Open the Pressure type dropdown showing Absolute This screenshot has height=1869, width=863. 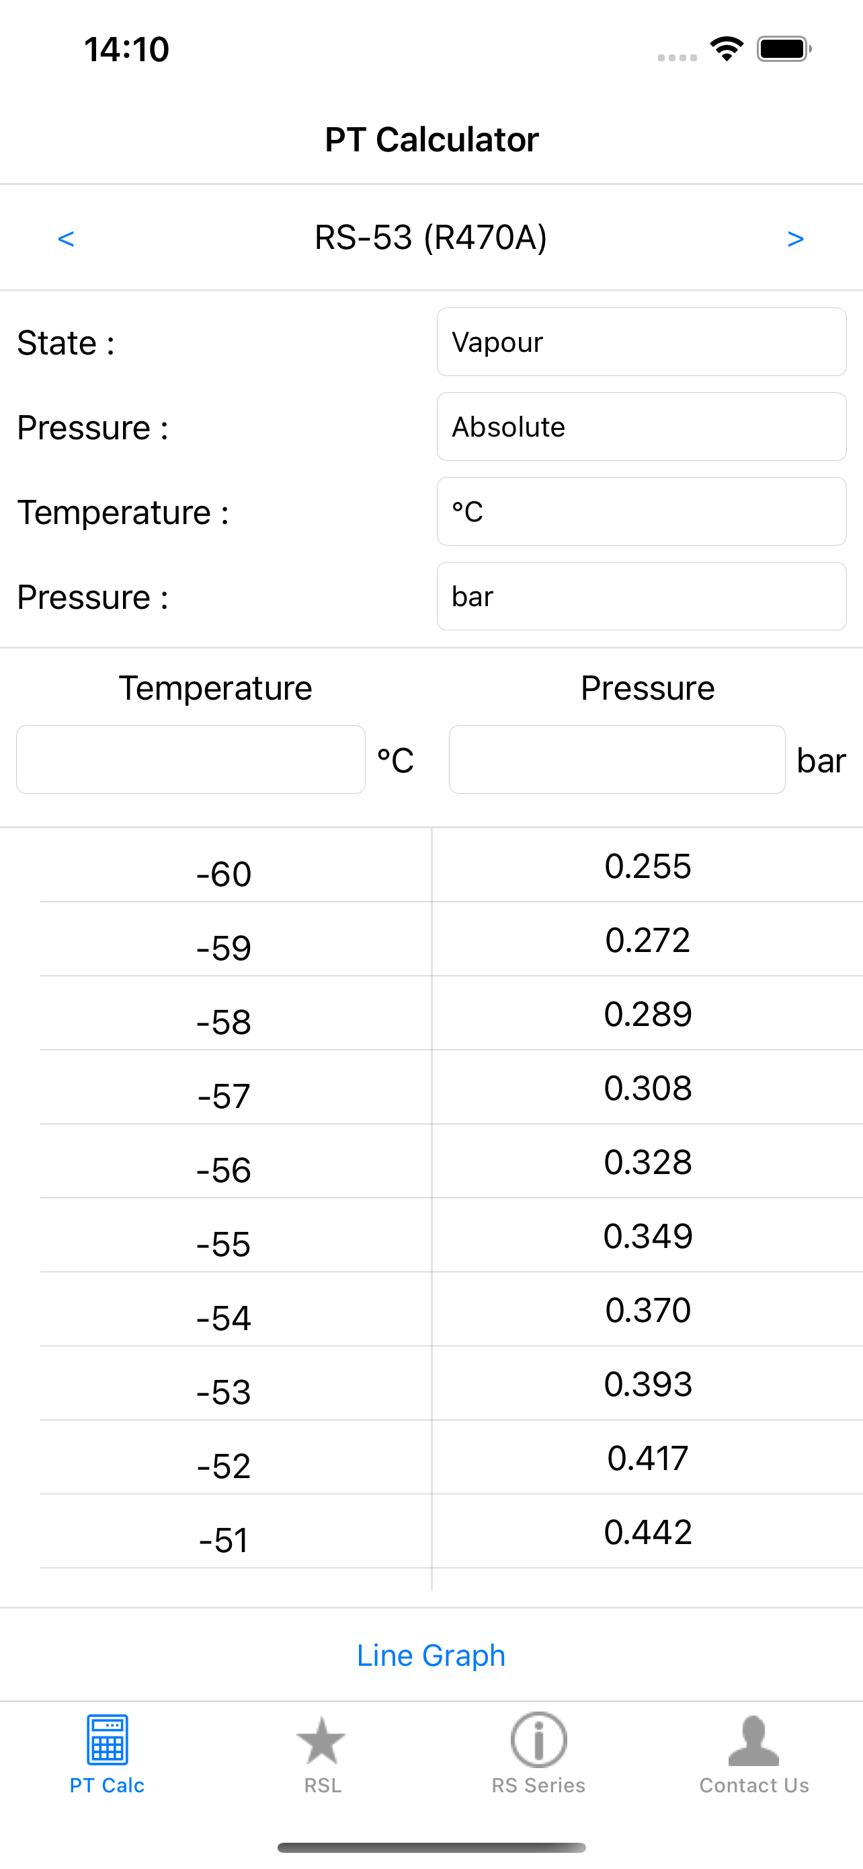[641, 427]
